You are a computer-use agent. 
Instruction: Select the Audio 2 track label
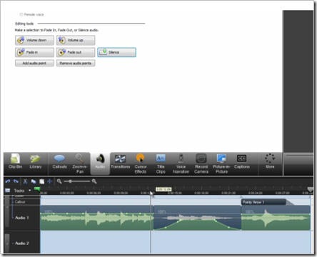(21, 243)
